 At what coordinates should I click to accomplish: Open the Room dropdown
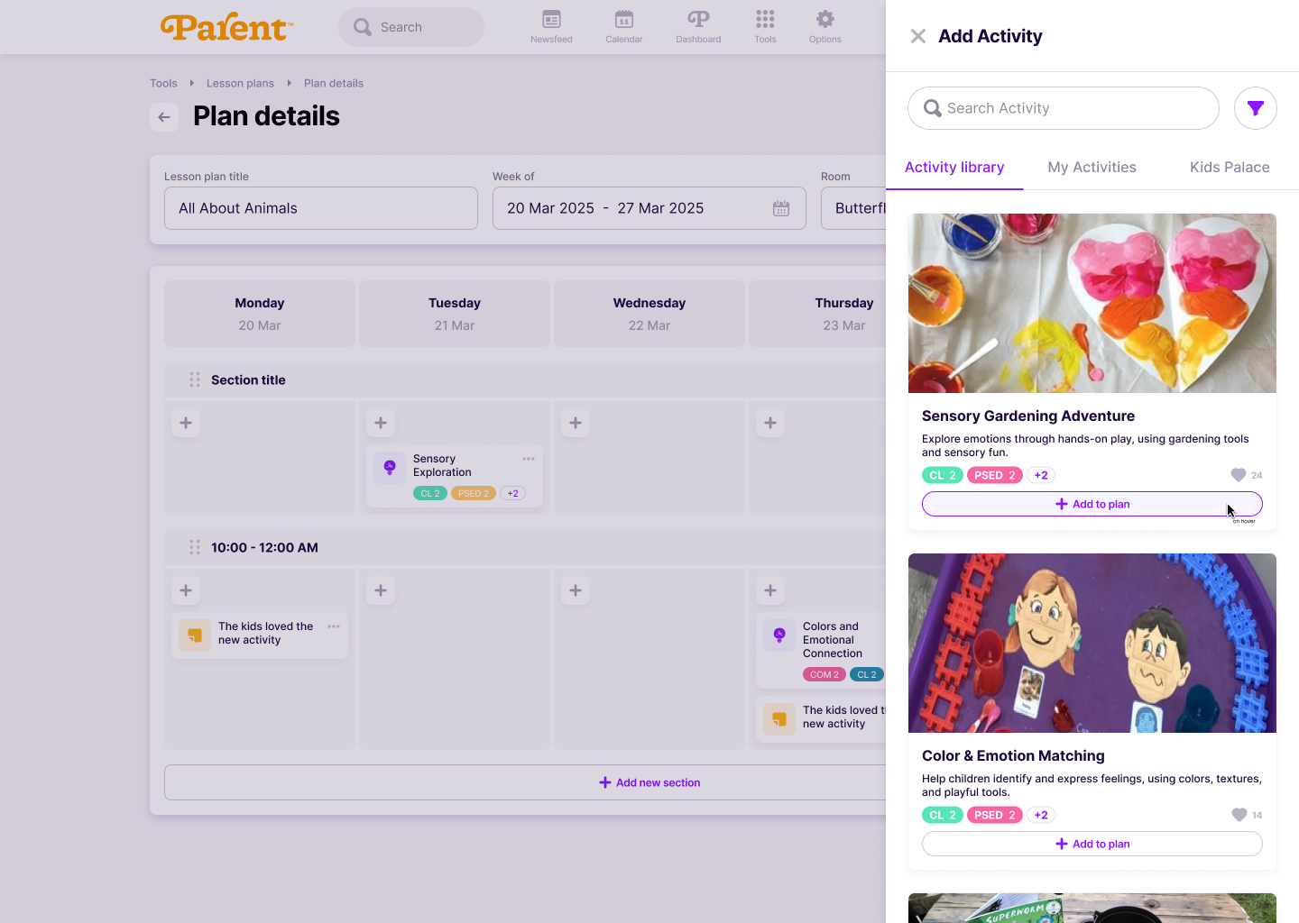coord(853,208)
